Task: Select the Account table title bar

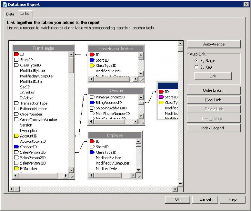Action: coord(116,91)
